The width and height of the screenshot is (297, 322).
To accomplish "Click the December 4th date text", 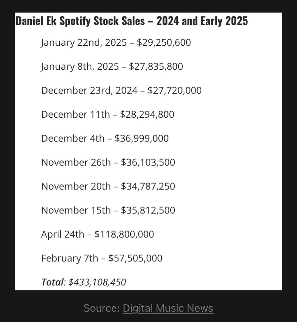I will 73,138.
